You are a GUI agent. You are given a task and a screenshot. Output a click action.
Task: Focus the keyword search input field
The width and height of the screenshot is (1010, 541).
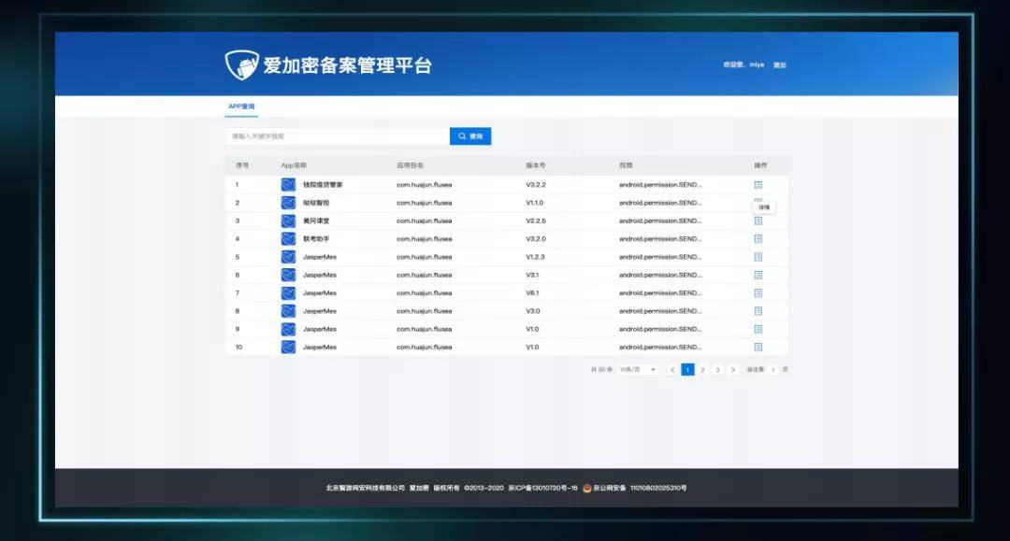(x=337, y=136)
